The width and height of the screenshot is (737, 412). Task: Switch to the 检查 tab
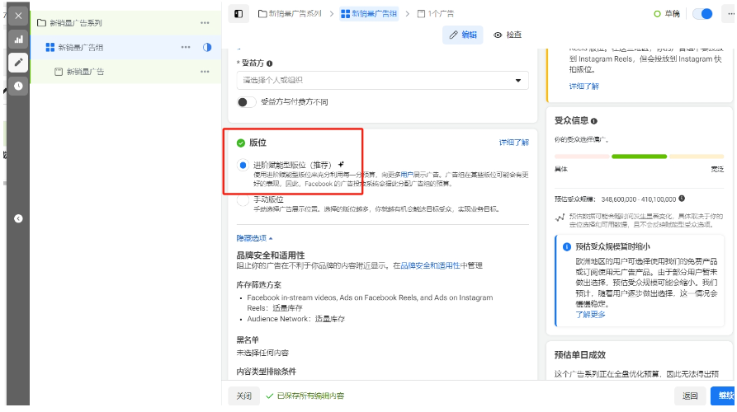click(508, 35)
